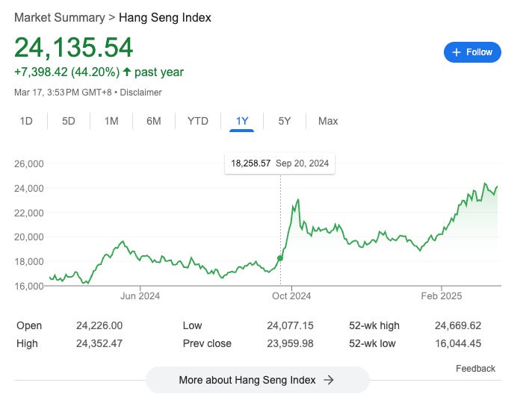Click the 24,000 y-axis label
This screenshot has width=529, height=409.
click(x=29, y=188)
